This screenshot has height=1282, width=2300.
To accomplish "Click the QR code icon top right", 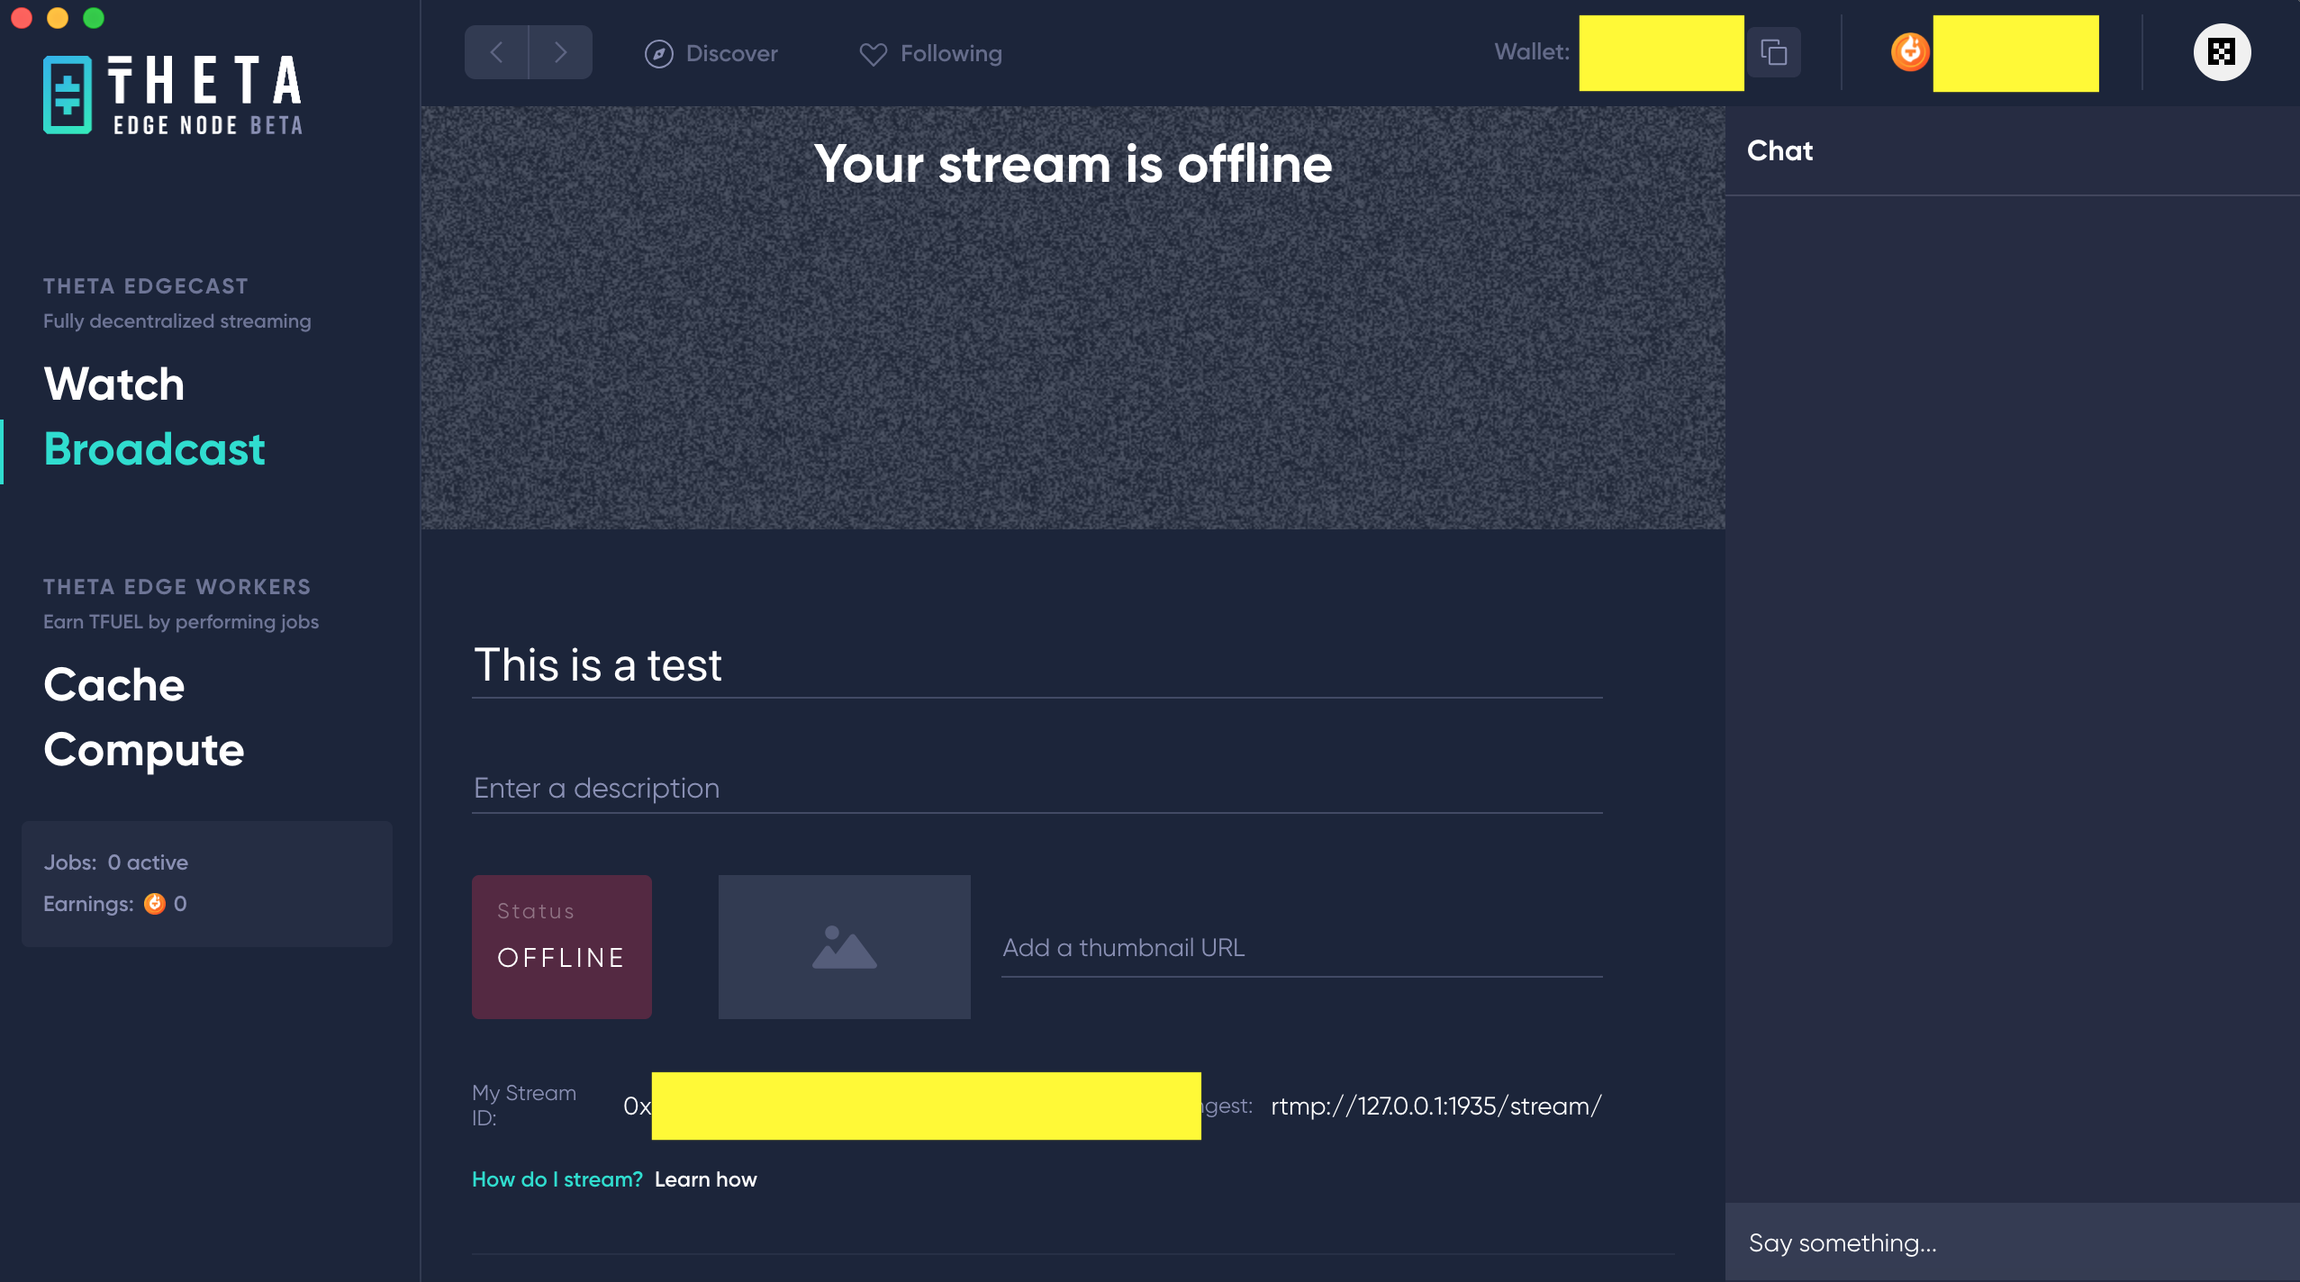I will pos(2221,50).
